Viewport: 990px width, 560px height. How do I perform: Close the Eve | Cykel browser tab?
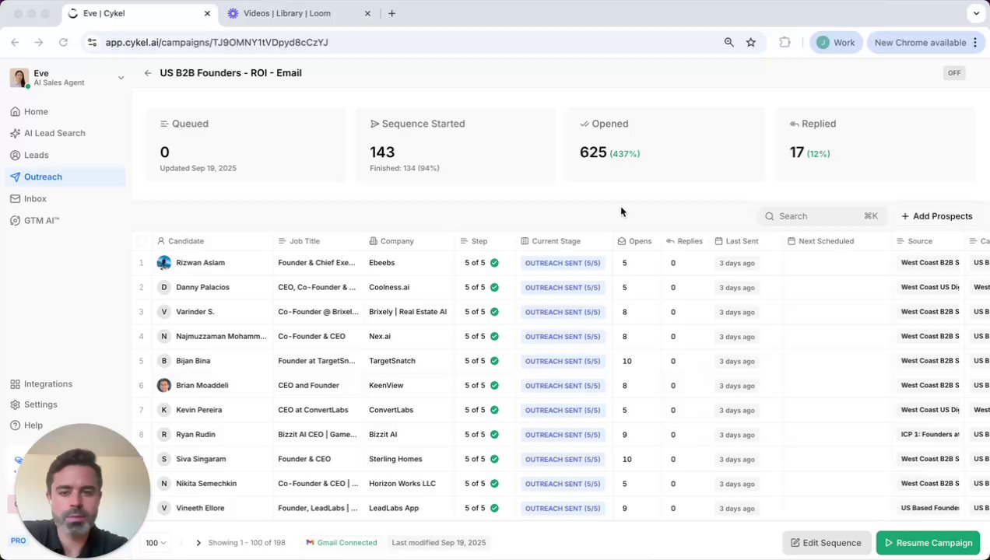click(207, 13)
